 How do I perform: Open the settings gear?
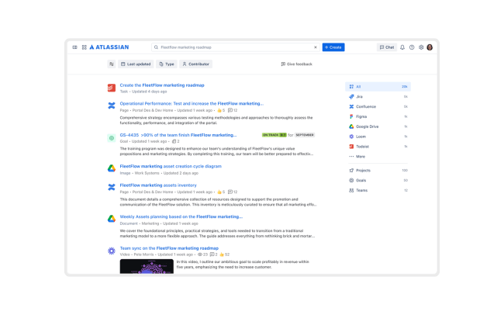(421, 47)
